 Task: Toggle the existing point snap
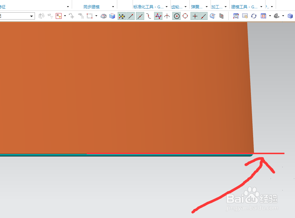point(195,16)
